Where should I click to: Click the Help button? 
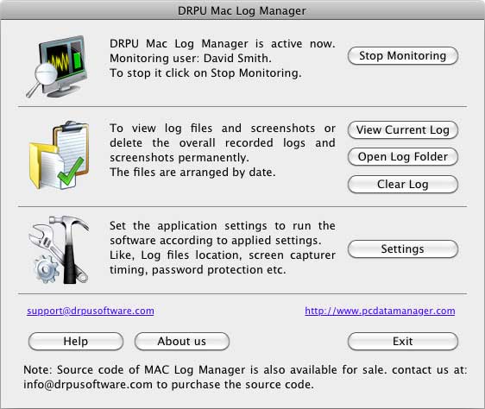(76, 342)
